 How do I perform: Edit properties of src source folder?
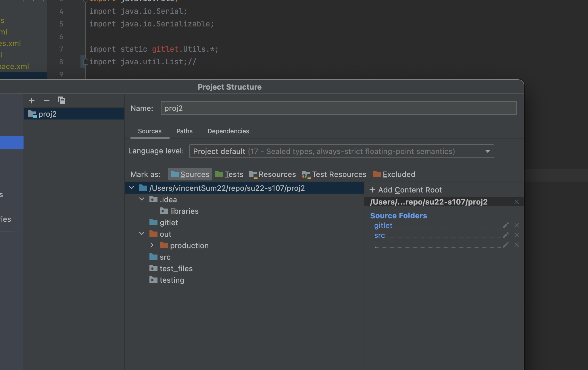(506, 235)
